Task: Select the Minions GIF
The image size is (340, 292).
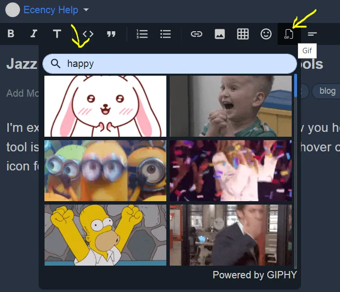Action: [x=105, y=170]
